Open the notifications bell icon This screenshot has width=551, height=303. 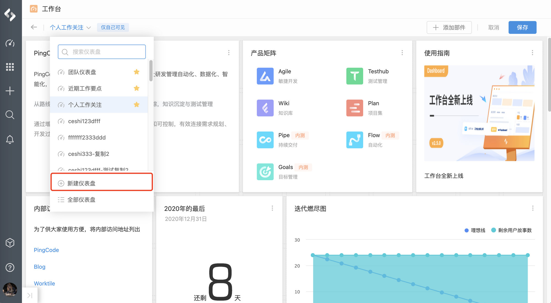tap(10, 139)
